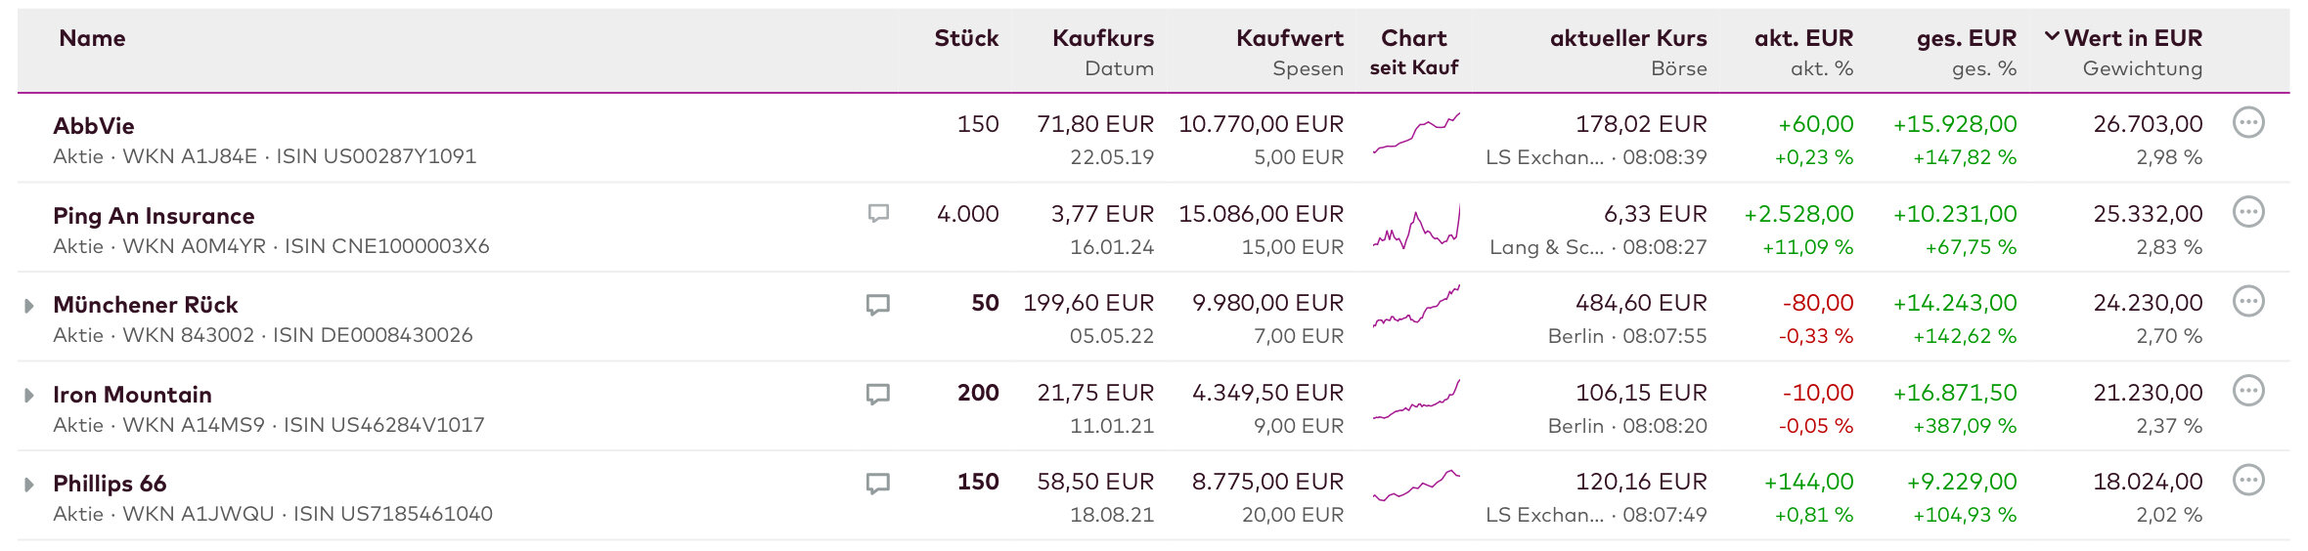The image size is (2308, 551).
Task: Open the AbbVie mini price chart
Action: click(x=1415, y=134)
